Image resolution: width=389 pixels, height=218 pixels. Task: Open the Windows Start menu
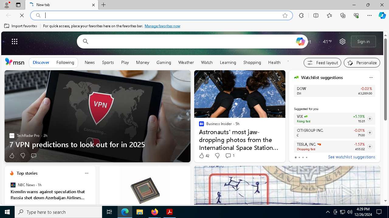[x=7, y=212]
